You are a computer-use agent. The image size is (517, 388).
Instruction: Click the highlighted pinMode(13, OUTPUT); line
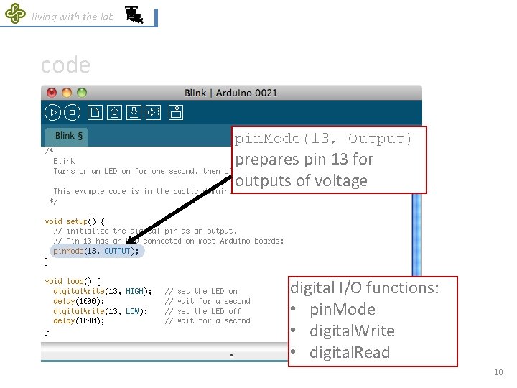click(97, 251)
